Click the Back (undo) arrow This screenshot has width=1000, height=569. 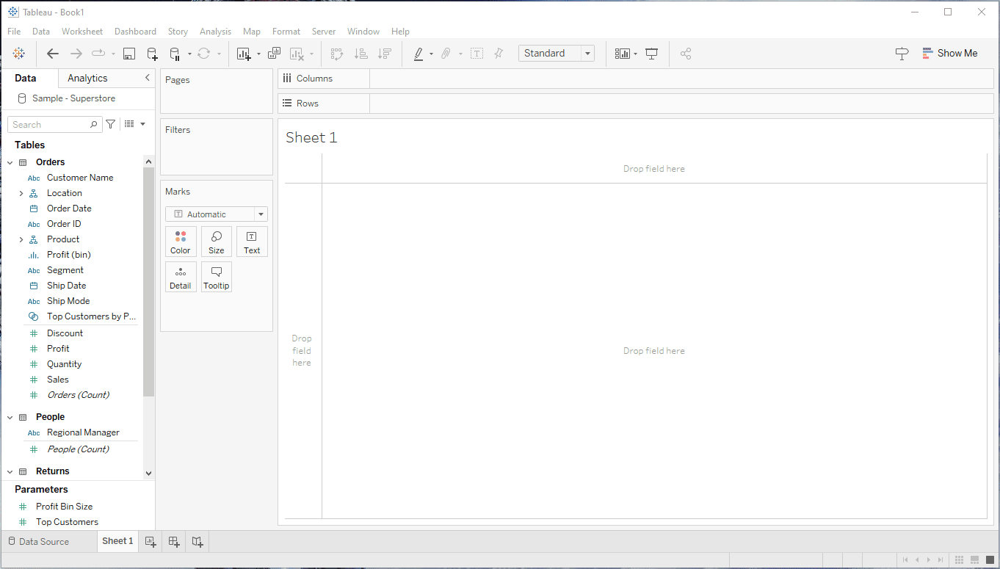pos(53,54)
